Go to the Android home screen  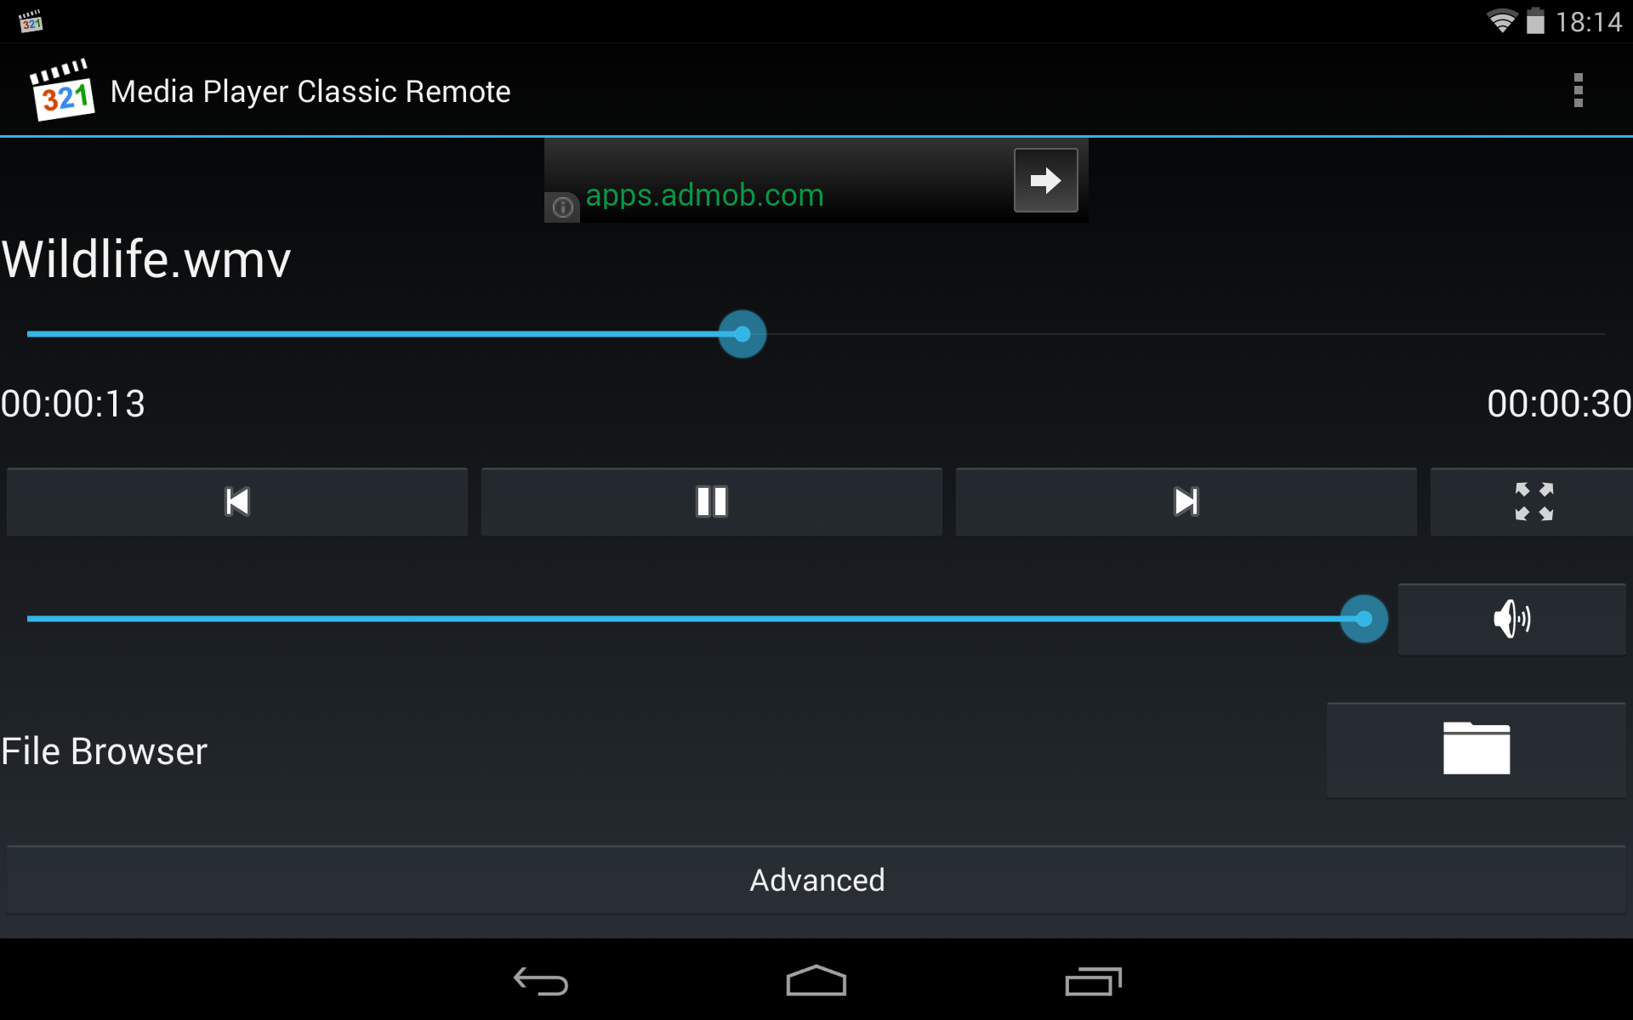816,980
